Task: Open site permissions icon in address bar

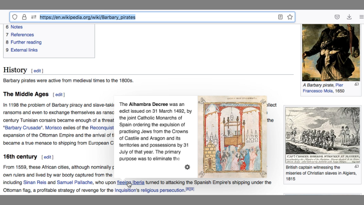Action: point(34,17)
